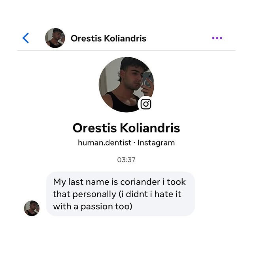
Task: Click the word coriander in the message
Action: (143, 182)
